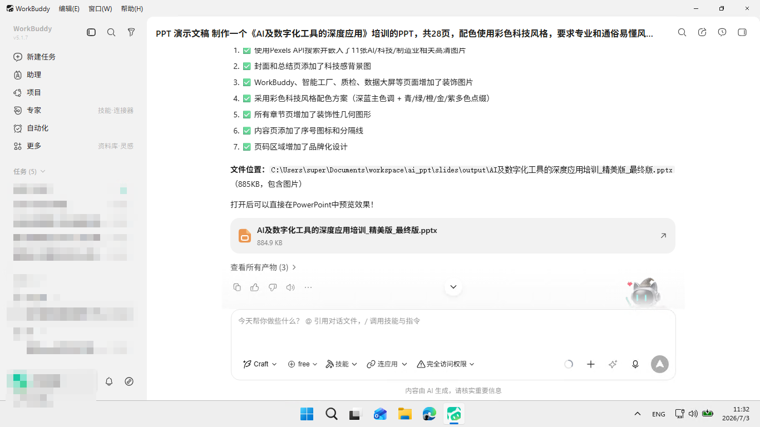The width and height of the screenshot is (760, 427).
Task: Open the 帮助(H) menu
Action: coord(132,8)
